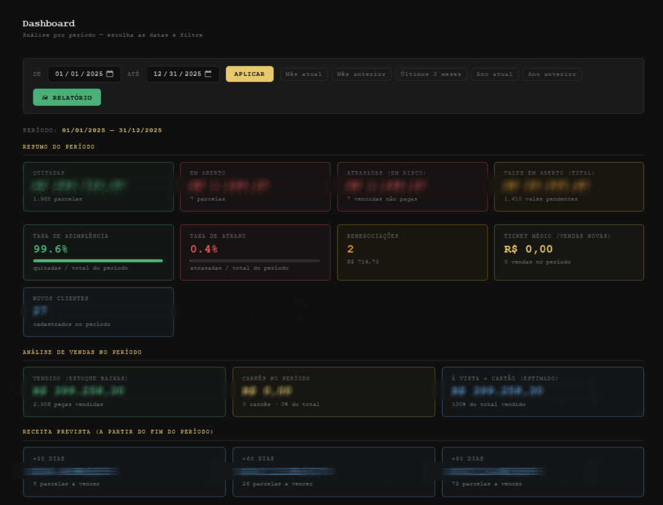Image resolution: width=663 pixels, height=505 pixels.
Task: Click the 0.4% atraso value
Action: [x=204, y=249]
